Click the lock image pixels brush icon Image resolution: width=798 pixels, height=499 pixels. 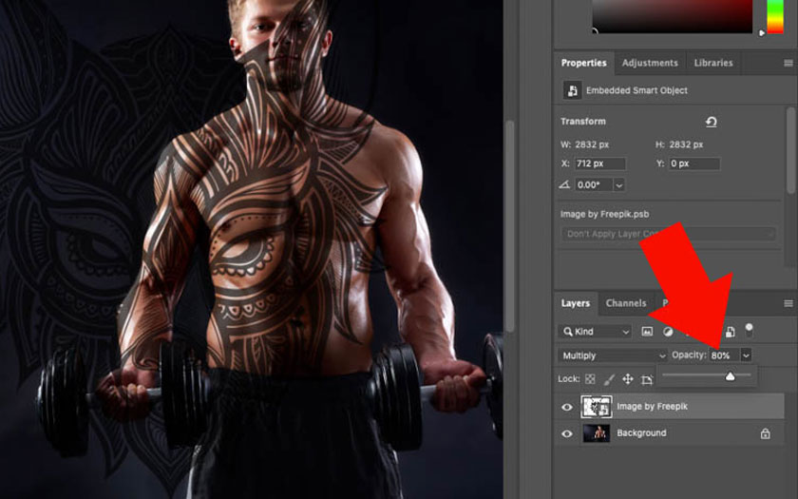click(609, 379)
